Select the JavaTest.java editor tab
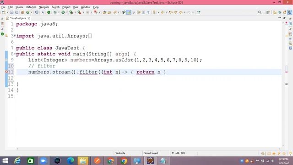 pyautogui.click(x=18, y=18)
